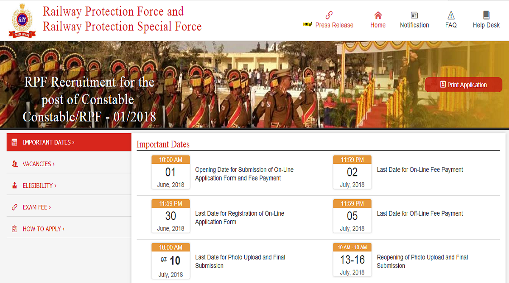Select EXAM FEE in the sidebar
The image size is (509, 283).
69,207
